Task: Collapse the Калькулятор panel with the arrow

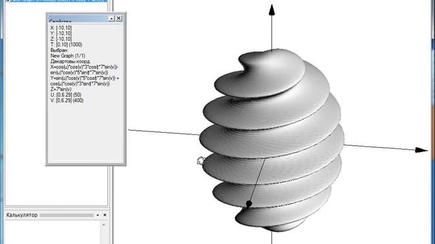Action: tap(98, 215)
